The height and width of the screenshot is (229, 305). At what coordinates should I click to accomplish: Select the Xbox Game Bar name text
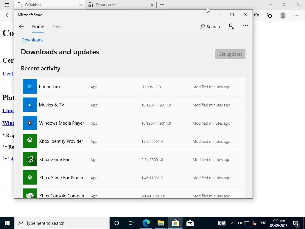click(x=54, y=160)
